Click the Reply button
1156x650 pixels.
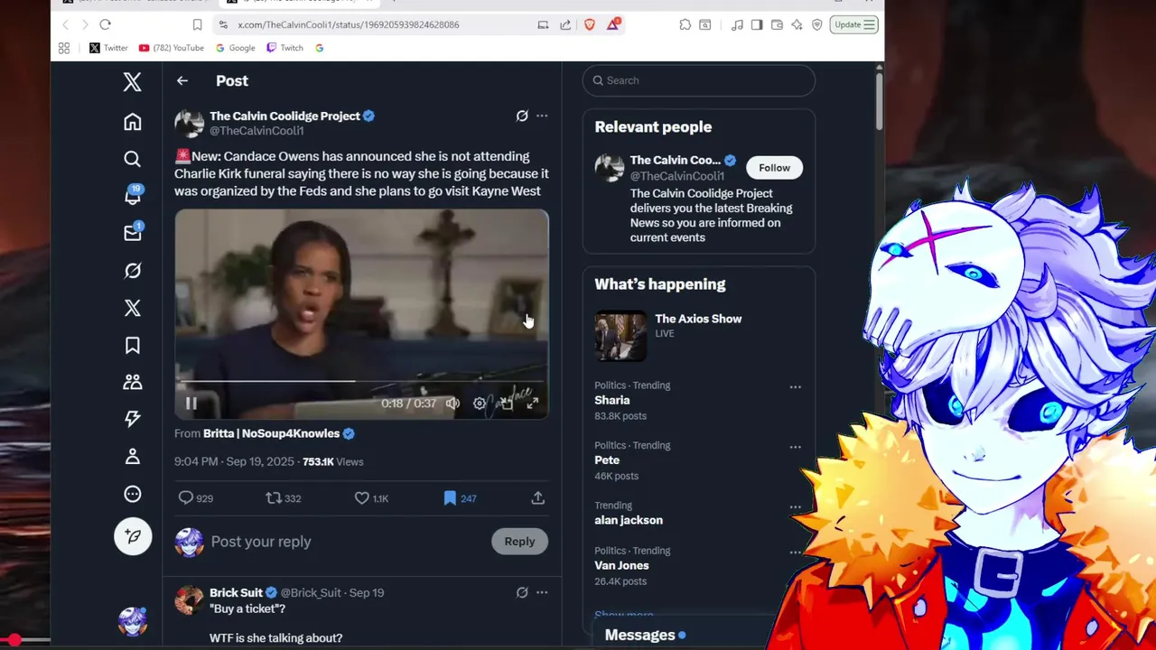coord(519,542)
